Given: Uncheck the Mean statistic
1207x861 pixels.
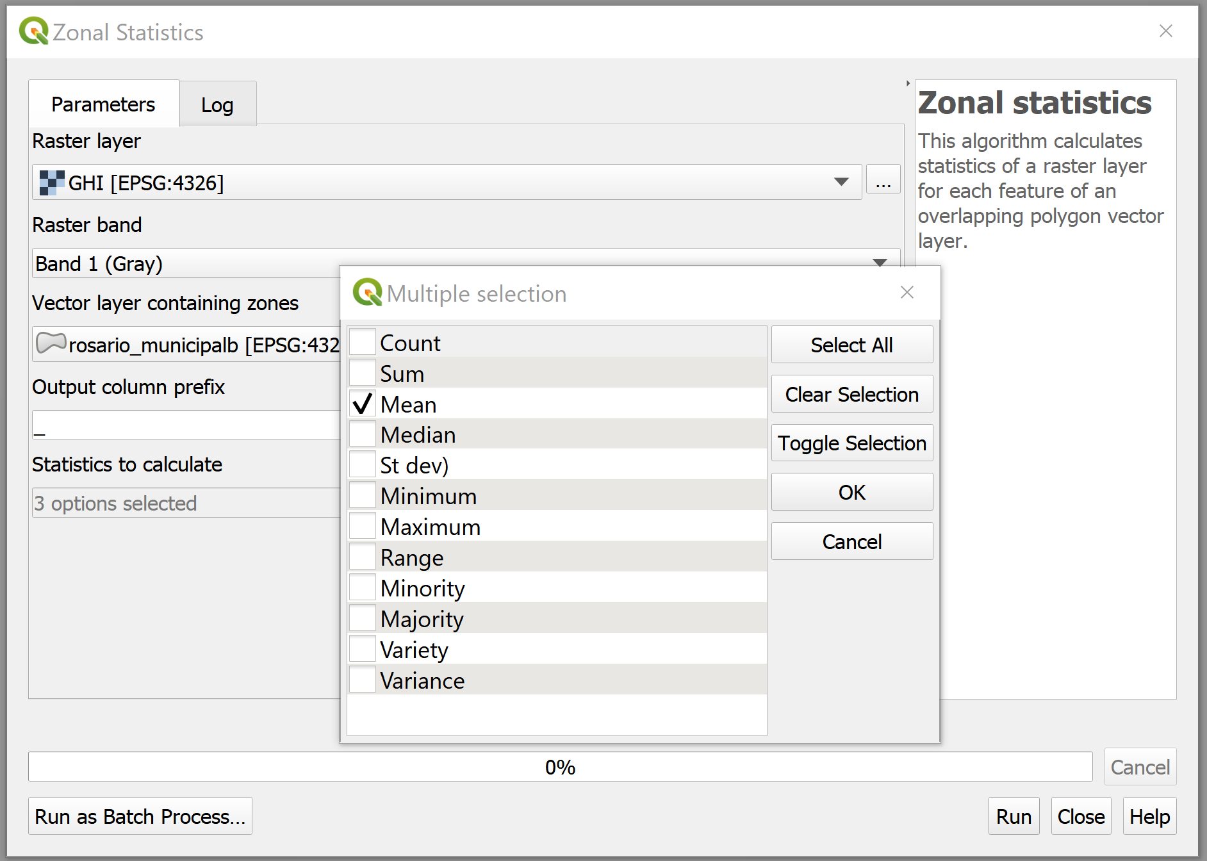Looking at the screenshot, I should point(363,404).
